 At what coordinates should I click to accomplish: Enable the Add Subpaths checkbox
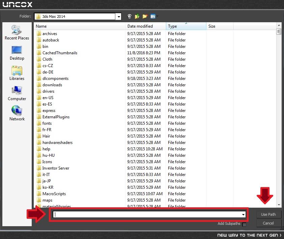point(244,225)
